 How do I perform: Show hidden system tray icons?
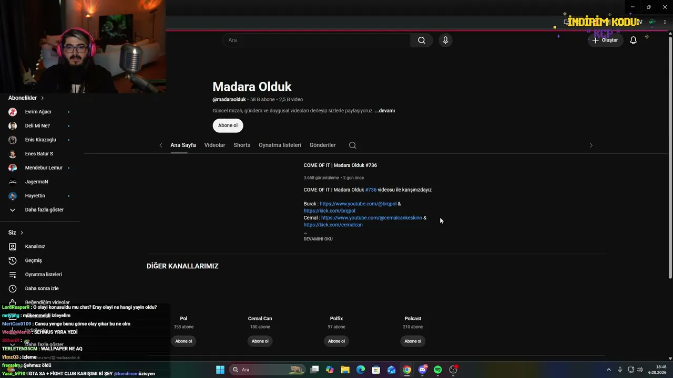click(609, 370)
